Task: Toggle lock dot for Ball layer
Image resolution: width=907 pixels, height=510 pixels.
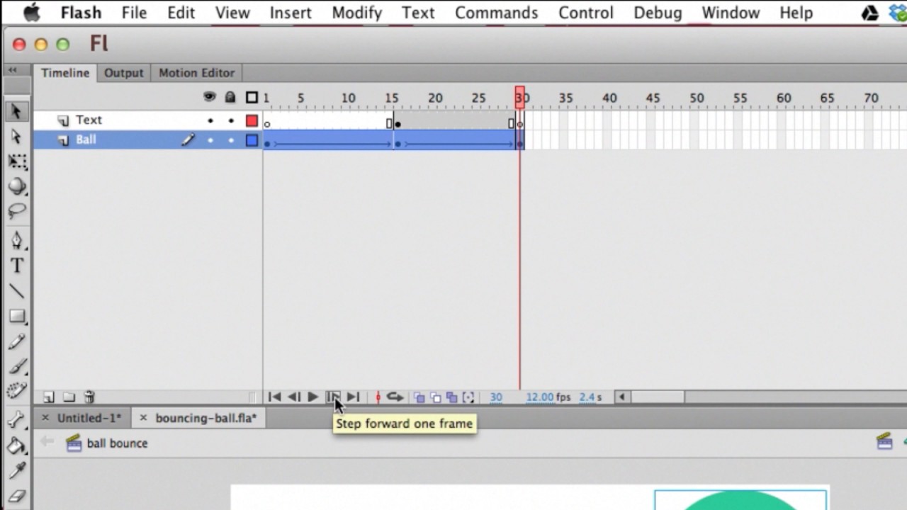Action: click(231, 140)
